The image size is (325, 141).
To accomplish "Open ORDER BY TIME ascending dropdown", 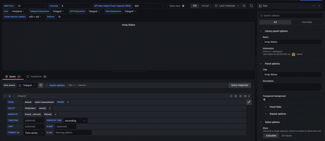I will click(x=75, y=121).
